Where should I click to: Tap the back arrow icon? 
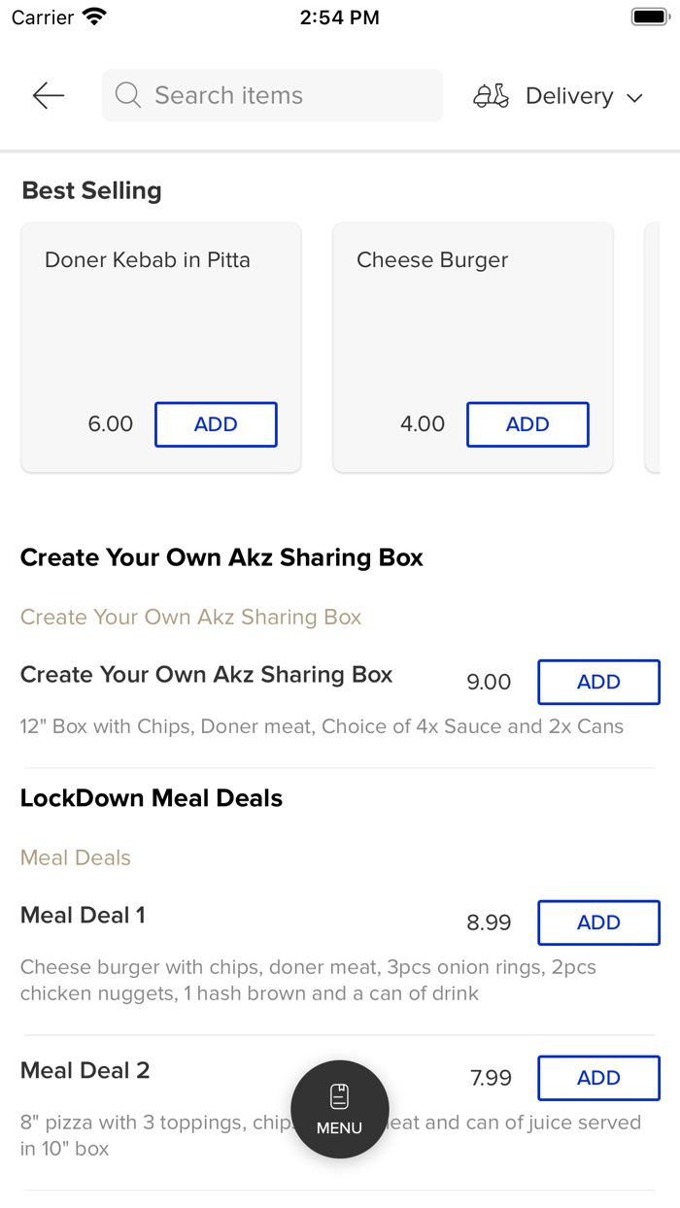tap(48, 95)
